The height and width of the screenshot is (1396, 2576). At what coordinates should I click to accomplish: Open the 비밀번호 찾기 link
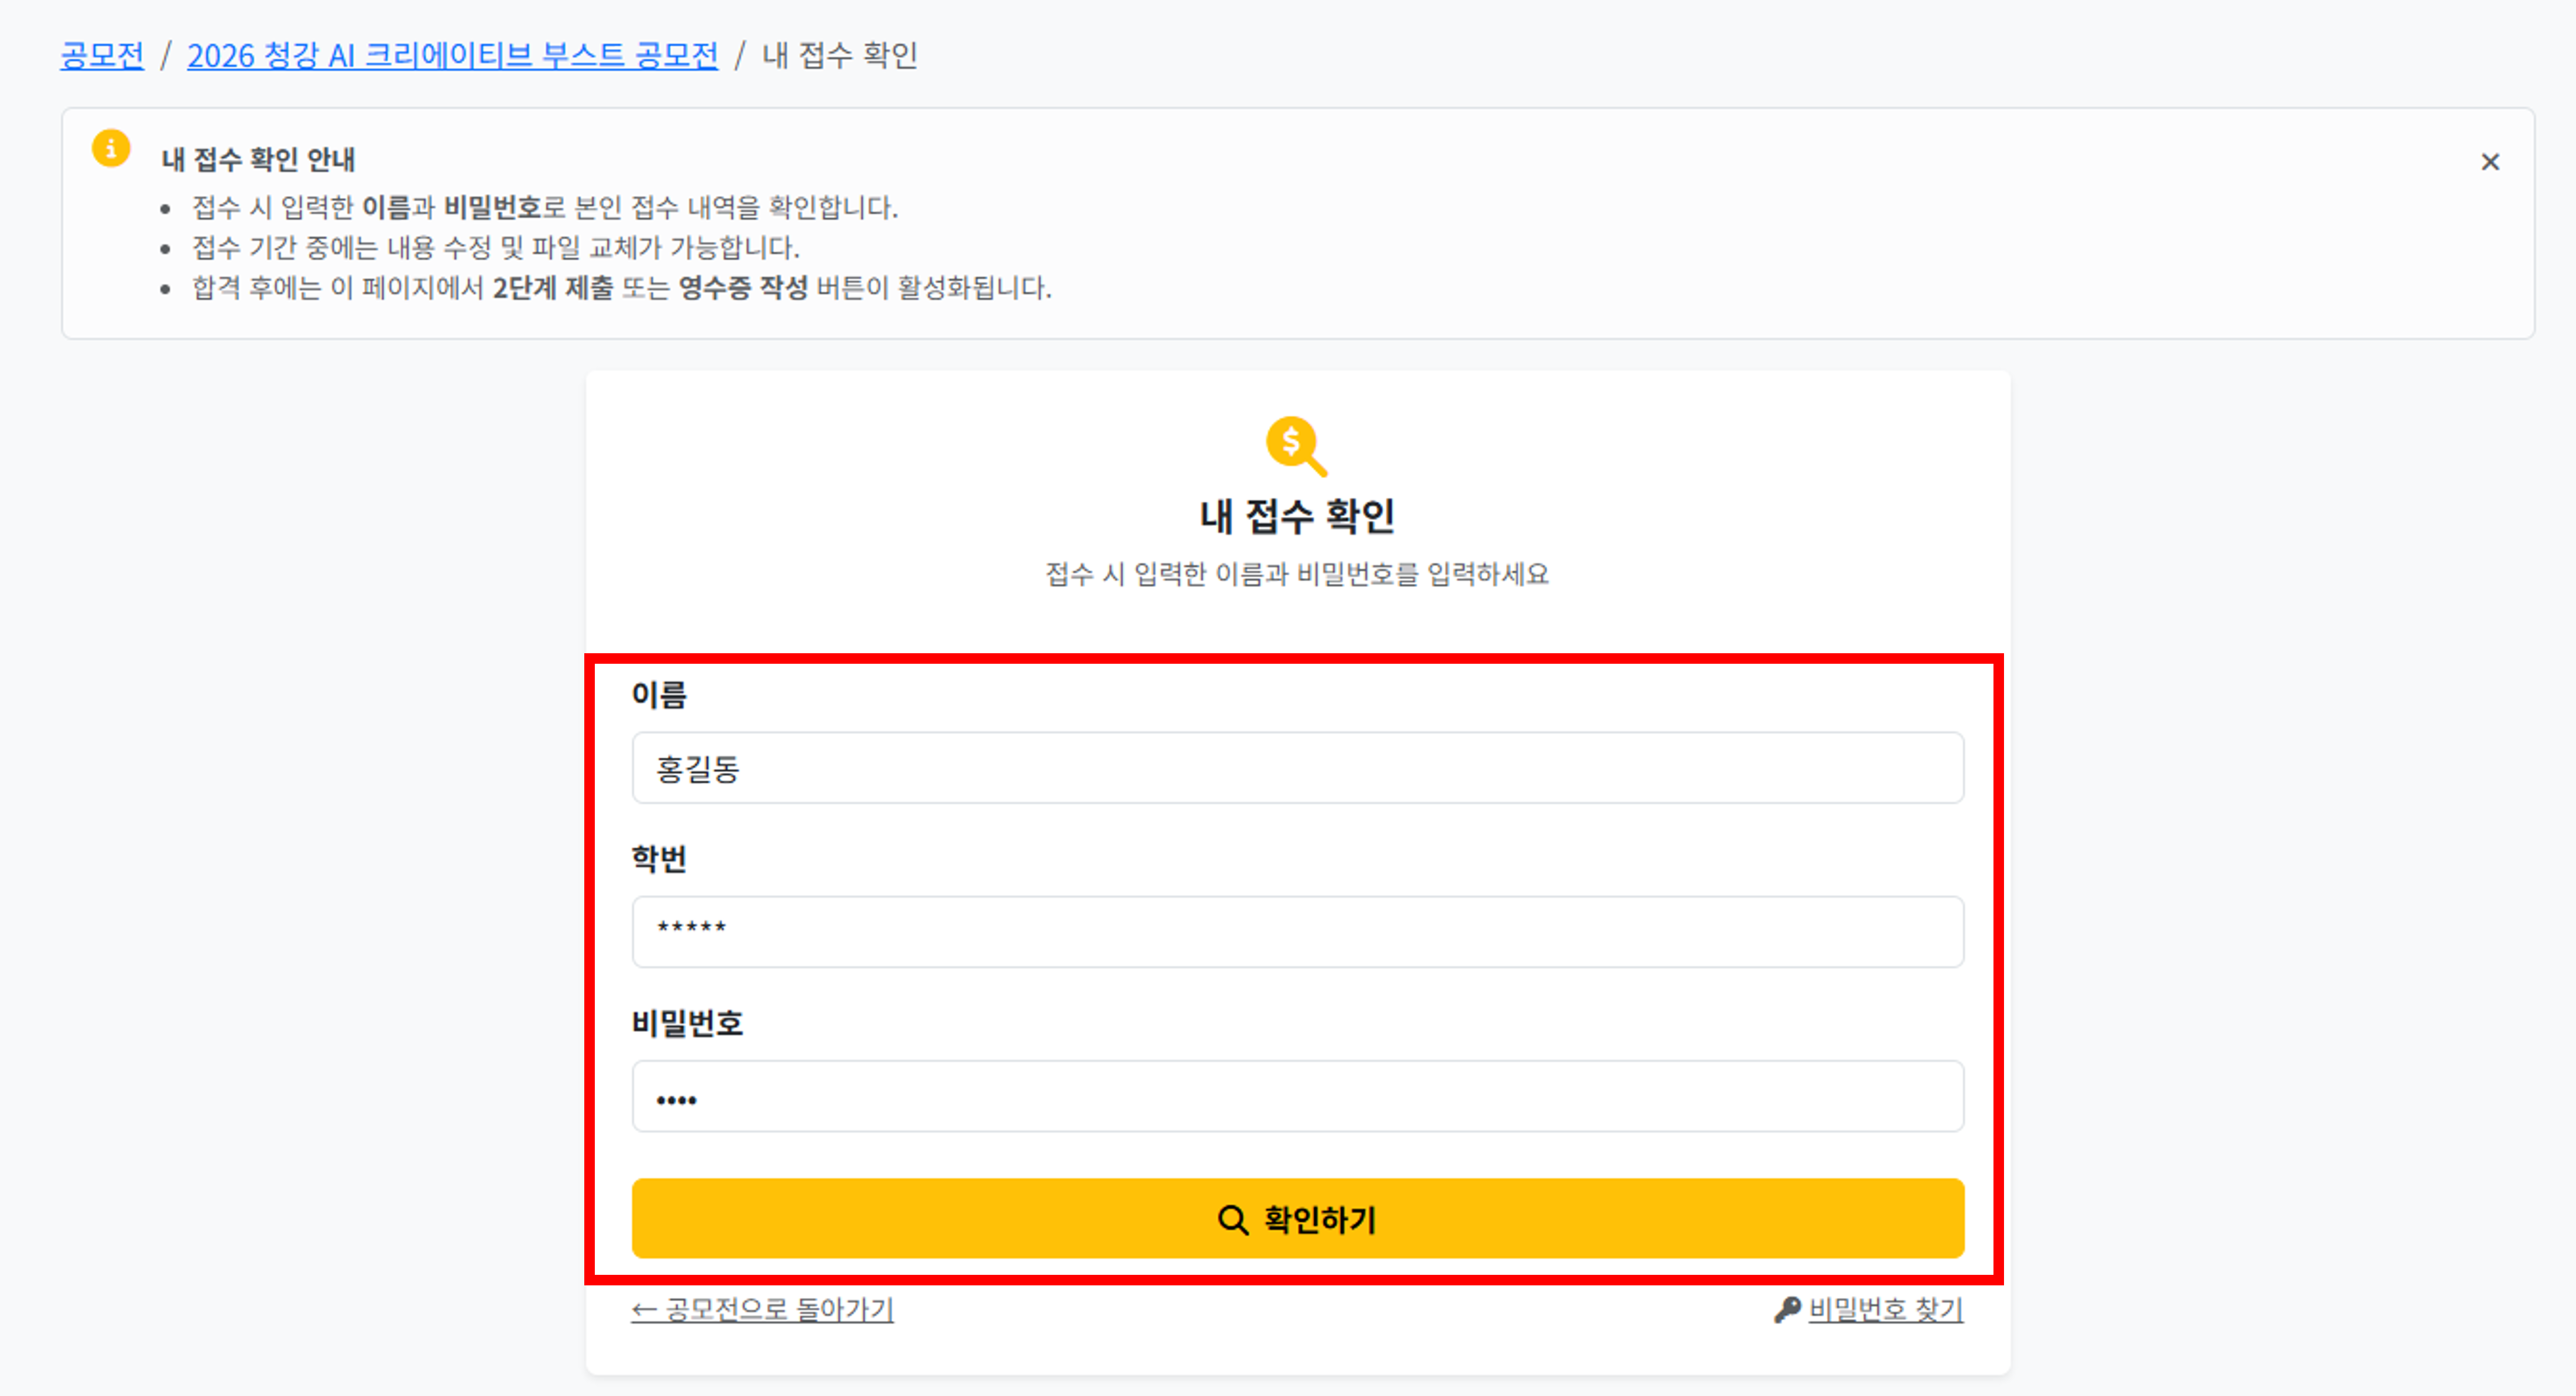coord(1885,1308)
